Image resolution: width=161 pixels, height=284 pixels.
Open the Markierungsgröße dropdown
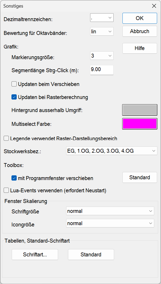pyautogui.click(x=102, y=55)
